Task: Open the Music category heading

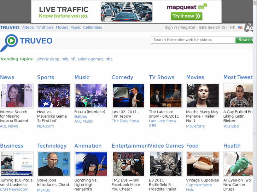Action: click(x=82, y=77)
